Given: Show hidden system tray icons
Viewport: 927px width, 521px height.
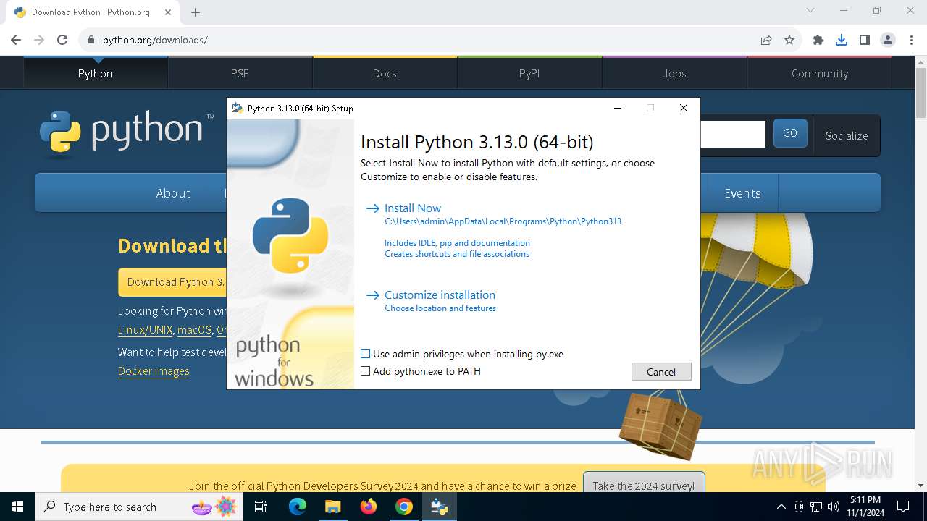Looking at the screenshot, I should (781, 507).
